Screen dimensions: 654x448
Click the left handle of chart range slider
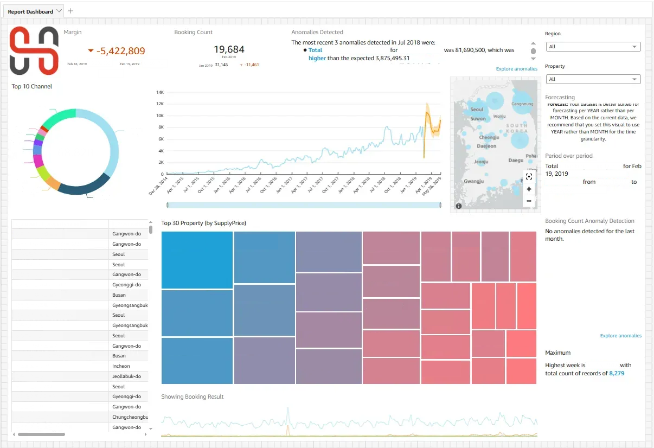(168, 205)
